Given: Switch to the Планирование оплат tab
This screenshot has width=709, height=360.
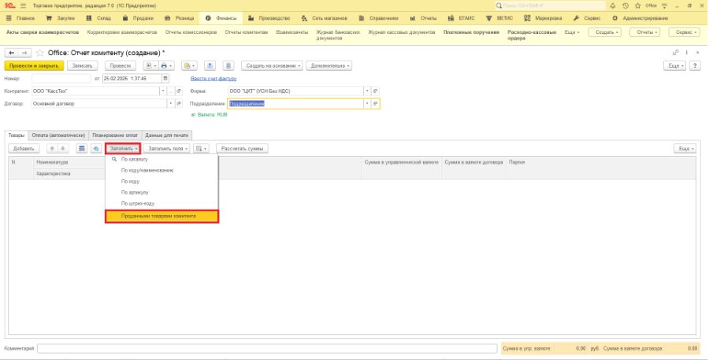Looking at the screenshot, I should pos(115,135).
